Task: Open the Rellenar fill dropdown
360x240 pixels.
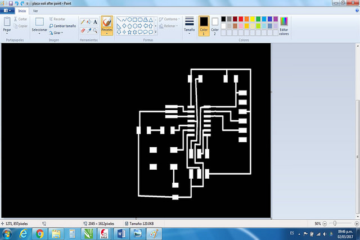Action: tap(169, 26)
